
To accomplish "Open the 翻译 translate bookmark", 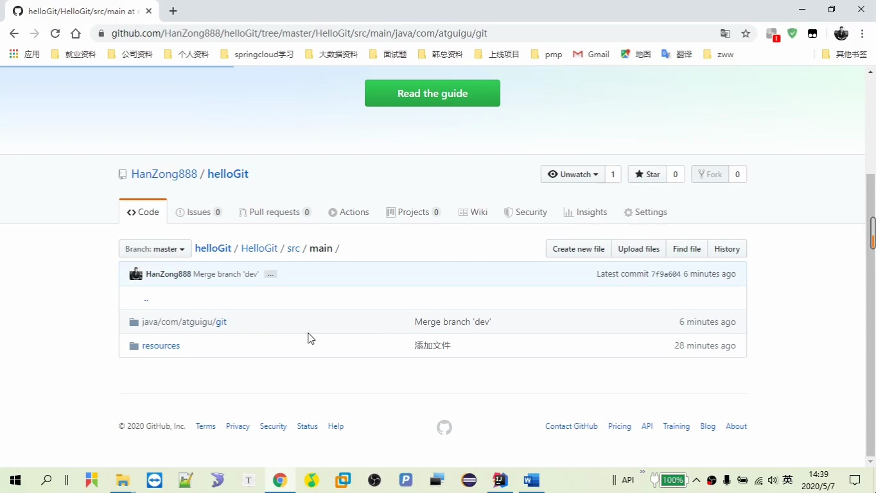I will (677, 55).
